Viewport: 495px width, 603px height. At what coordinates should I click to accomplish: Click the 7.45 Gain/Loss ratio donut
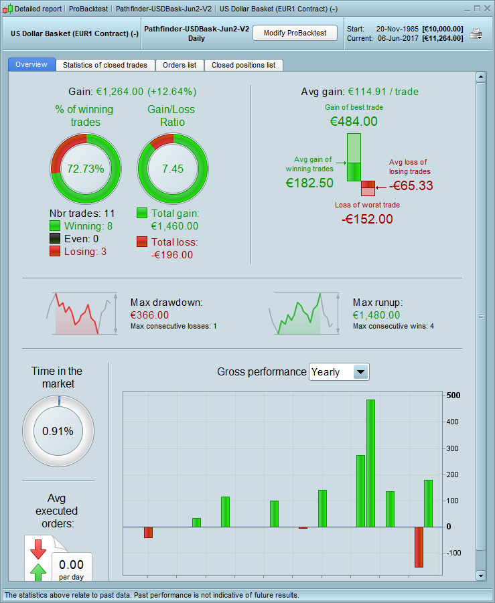[173, 169]
